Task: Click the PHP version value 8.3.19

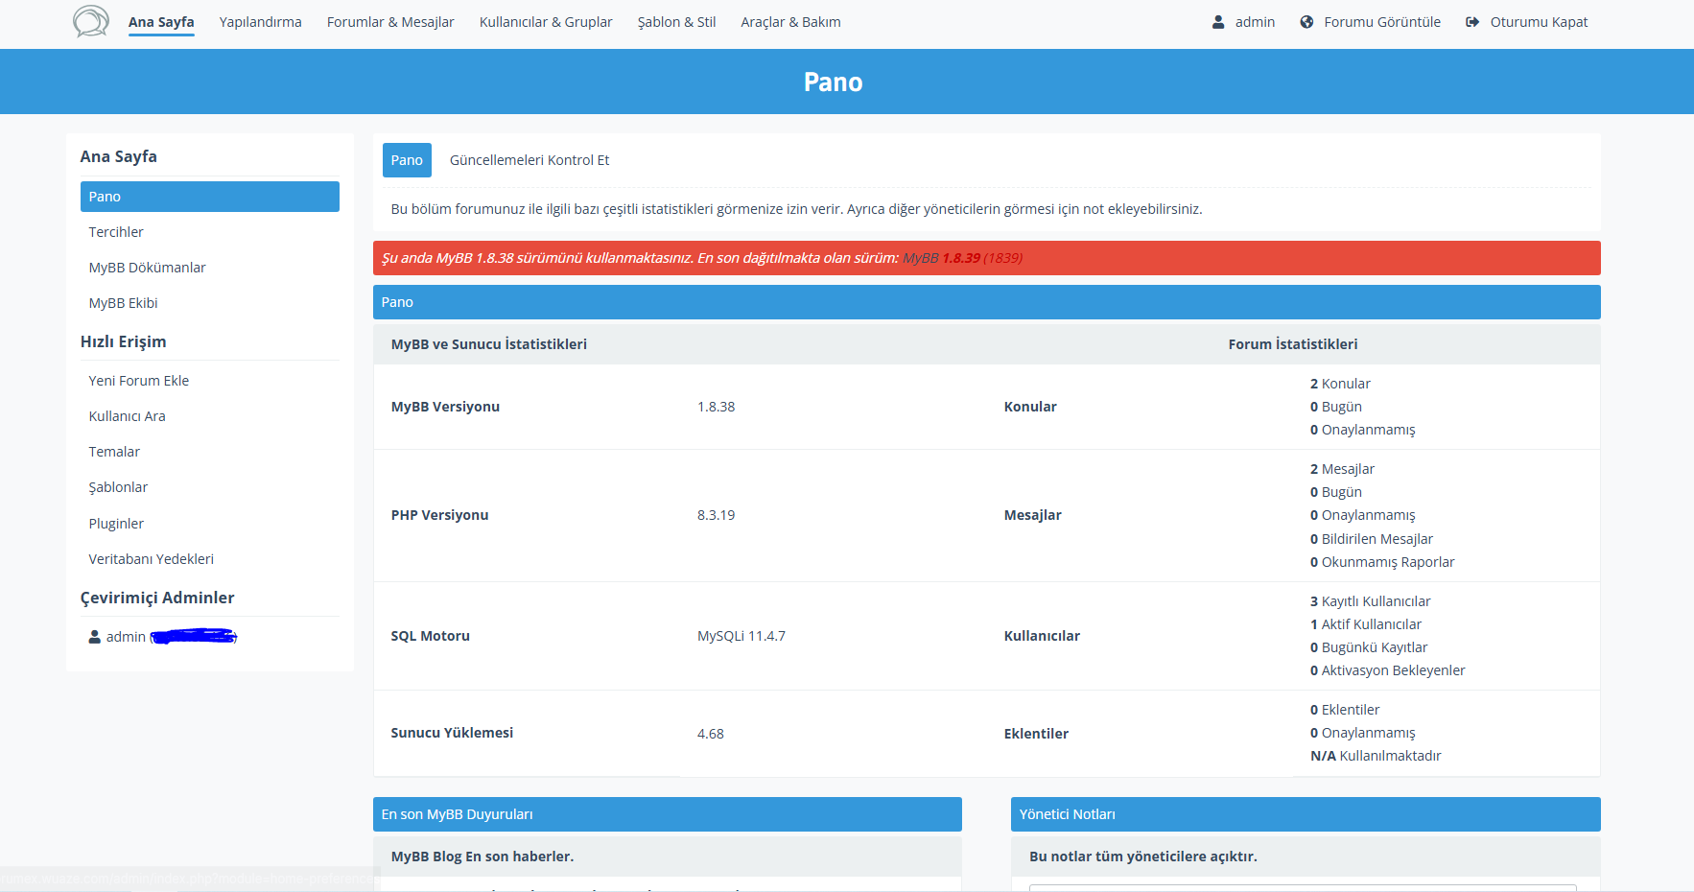Action: [716, 515]
